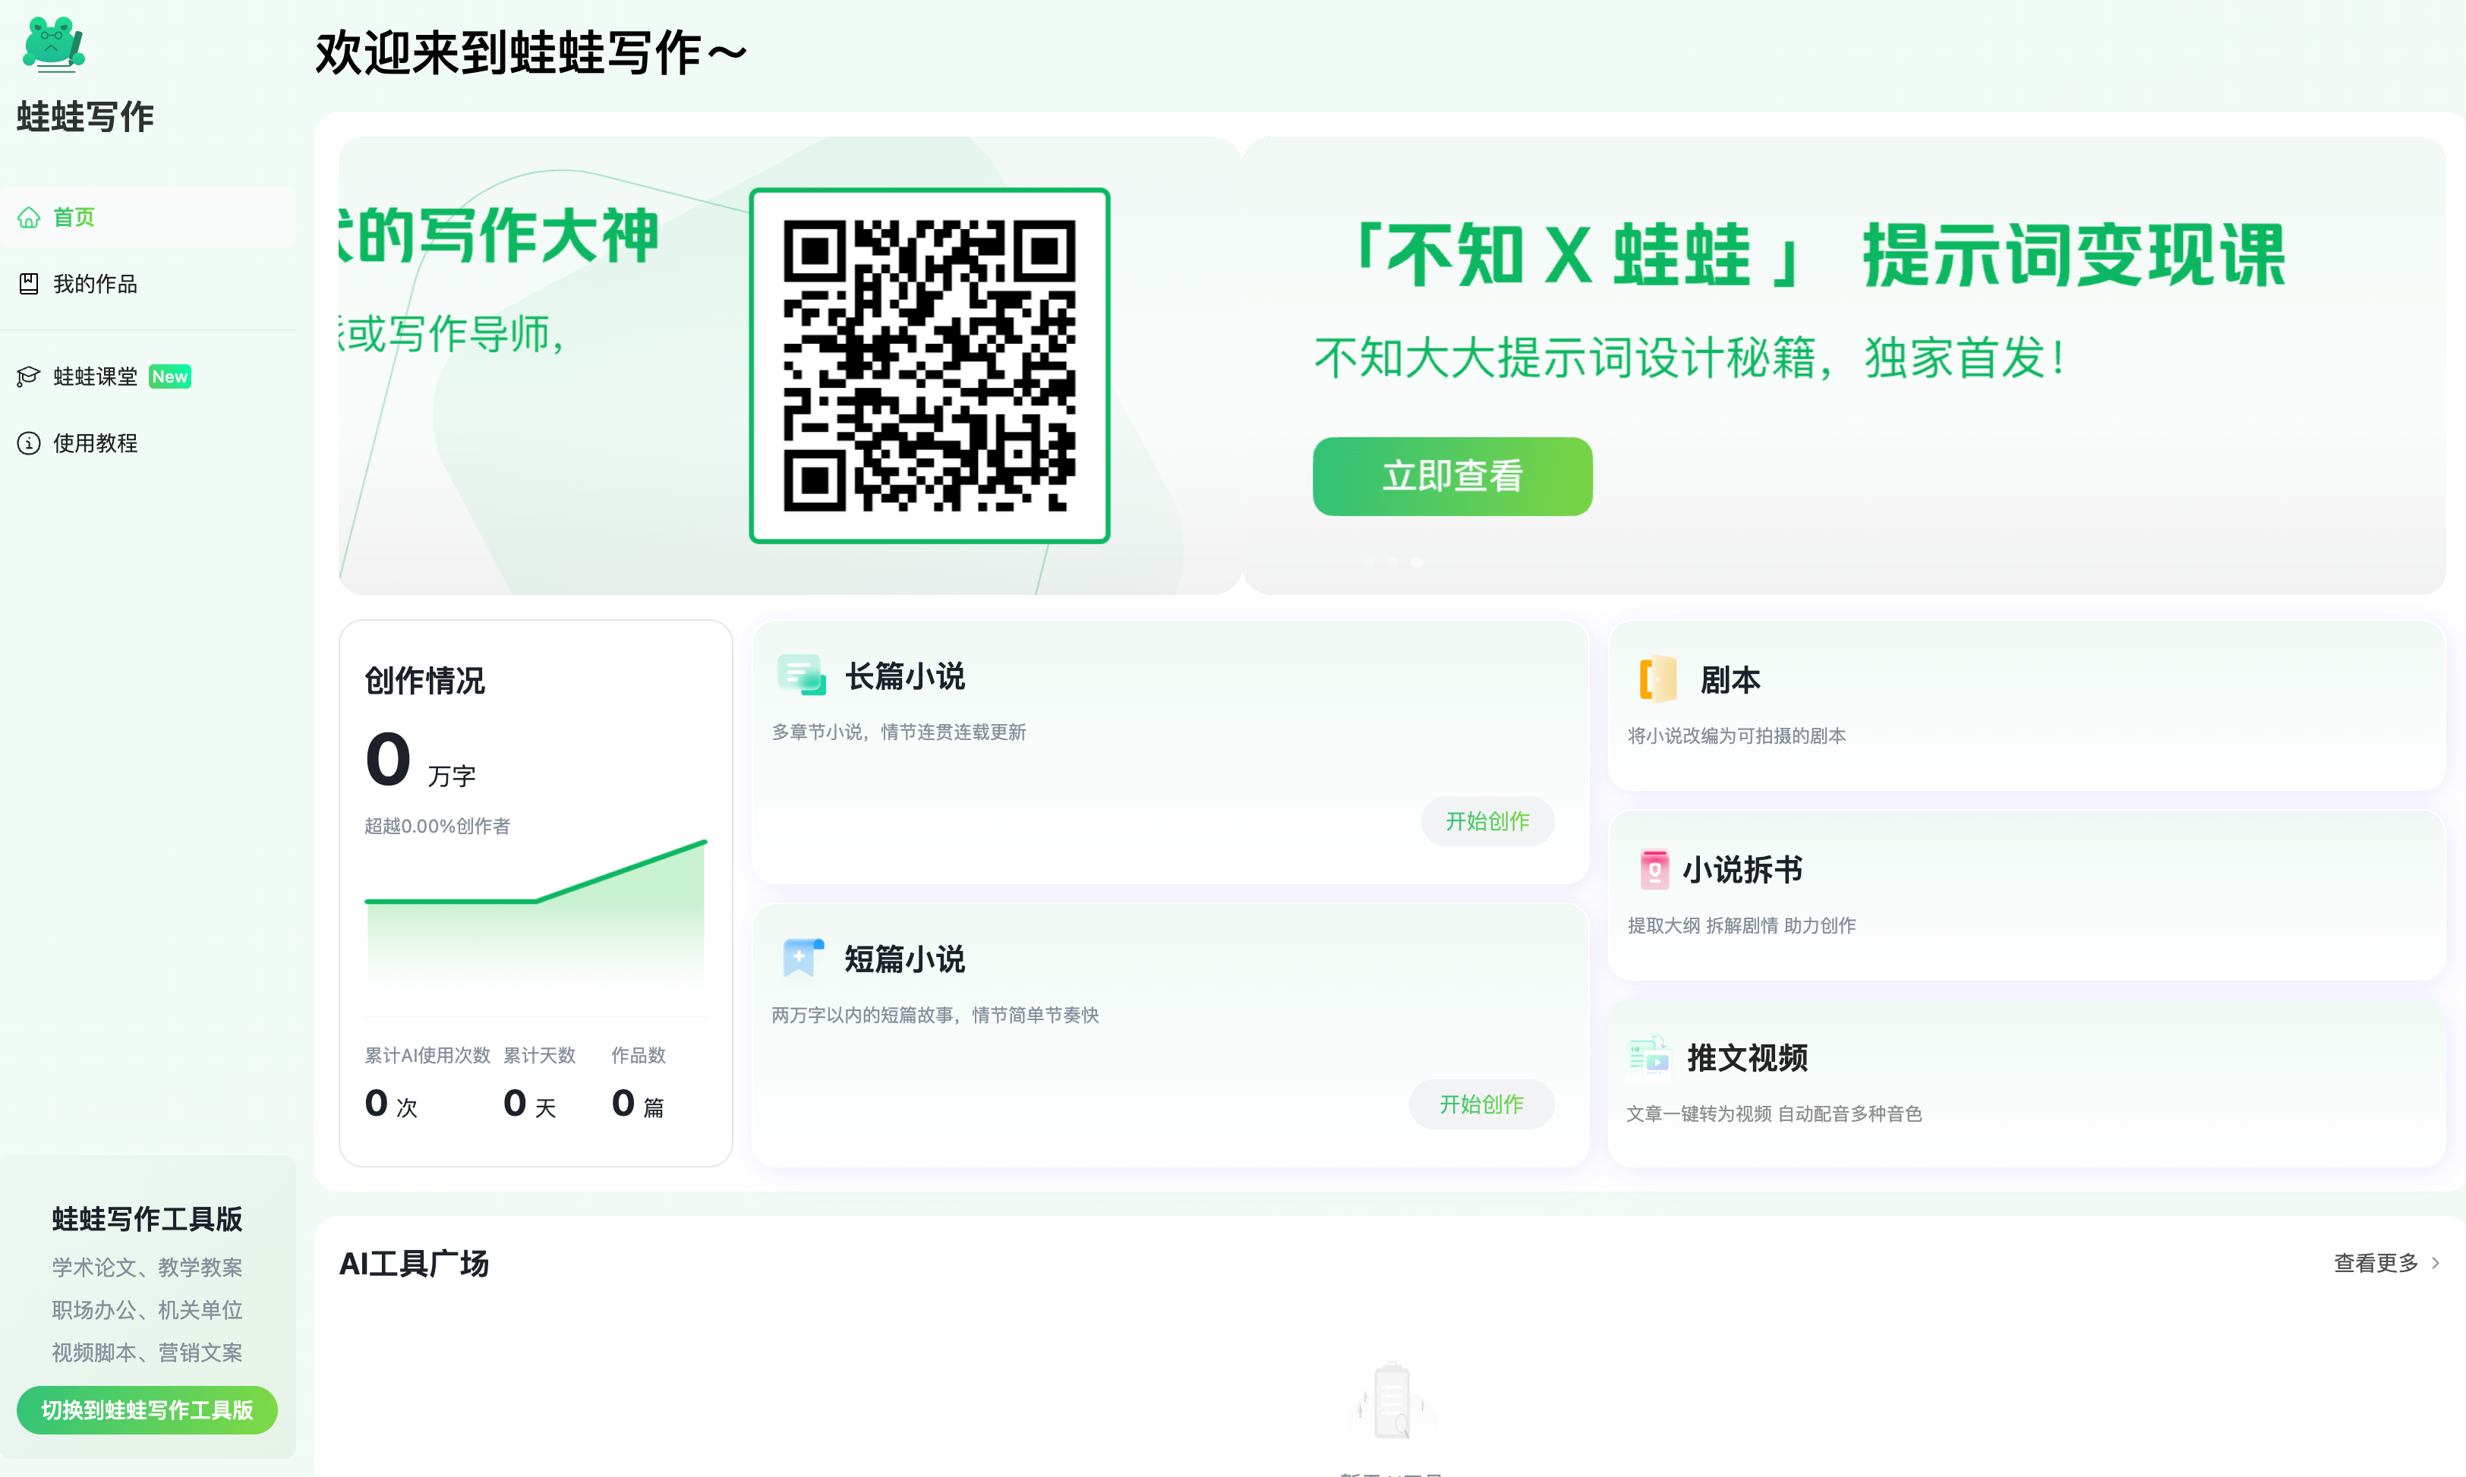Open the 小说拆书 card

2027,895
